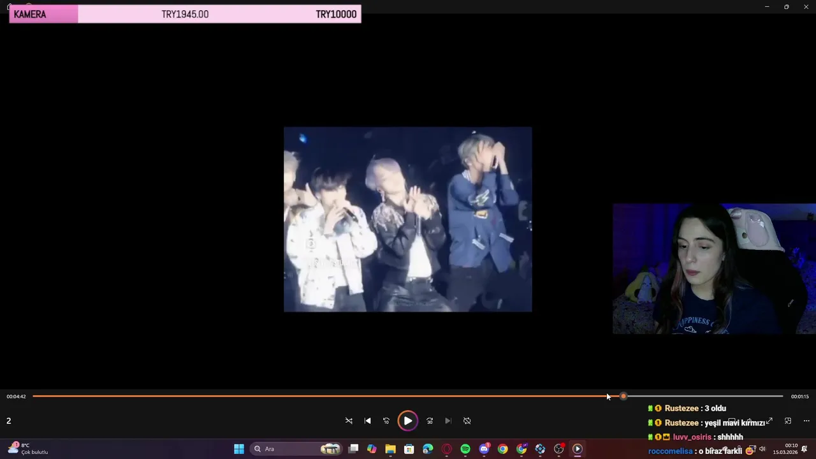Click elapsed time 00:04:42
This screenshot has width=816, height=459.
point(16,397)
